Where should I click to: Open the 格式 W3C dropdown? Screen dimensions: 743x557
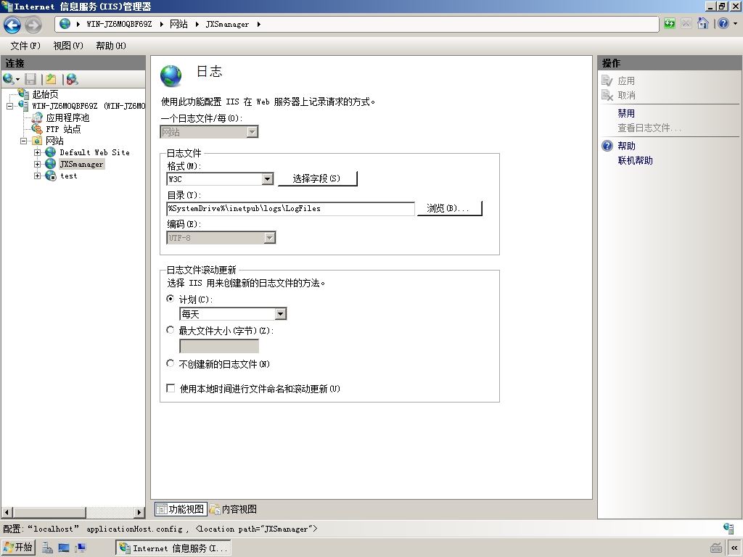pyautogui.click(x=267, y=178)
